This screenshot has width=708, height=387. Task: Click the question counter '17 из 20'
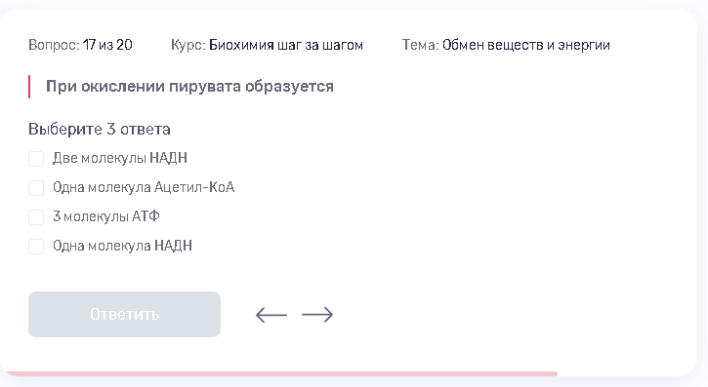(x=107, y=45)
